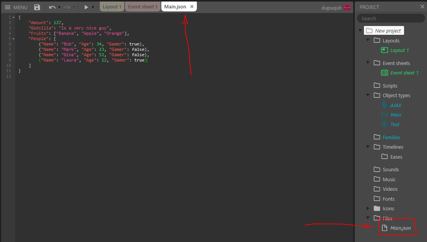Select the Layouts folder icon

pyautogui.click(x=377, y=40)
